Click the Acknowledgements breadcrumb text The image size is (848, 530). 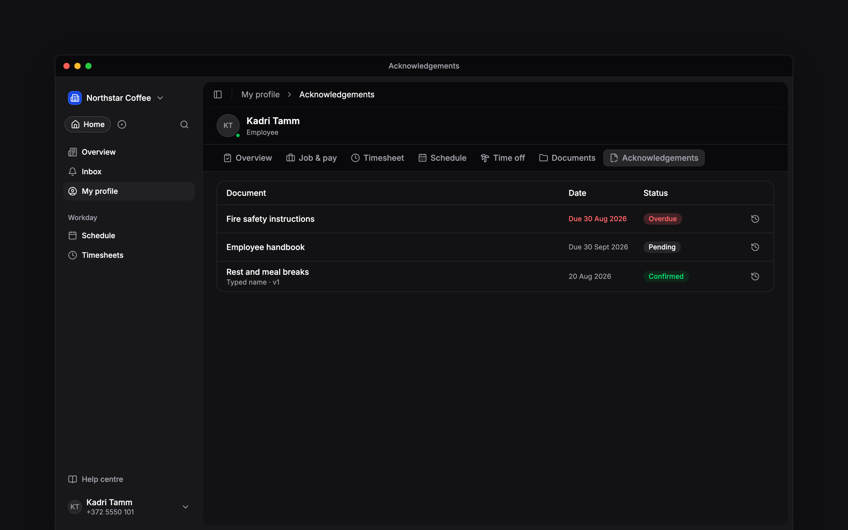pyautogui.click(x=337, y=95)
